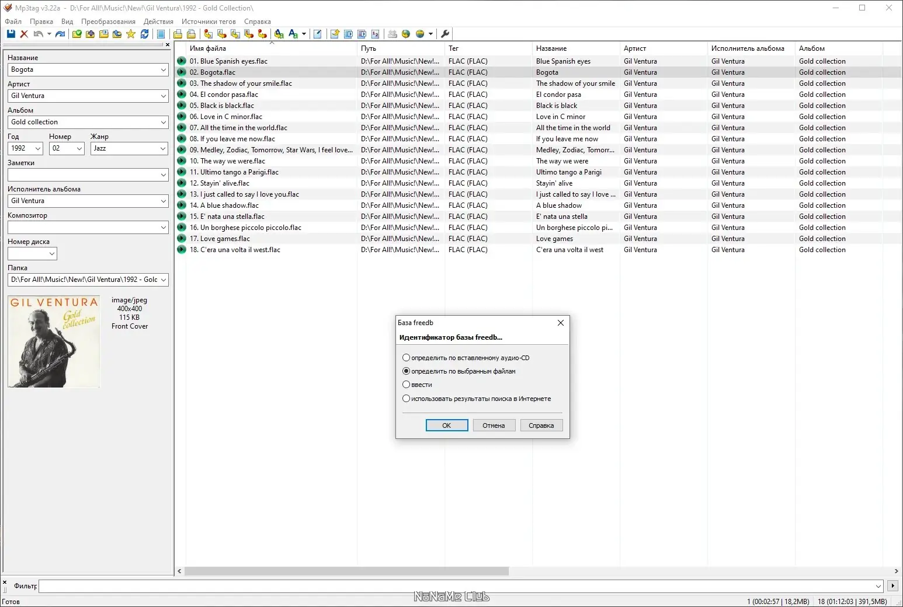Click the first Tag to Filename converter icon

coord(208,34)
